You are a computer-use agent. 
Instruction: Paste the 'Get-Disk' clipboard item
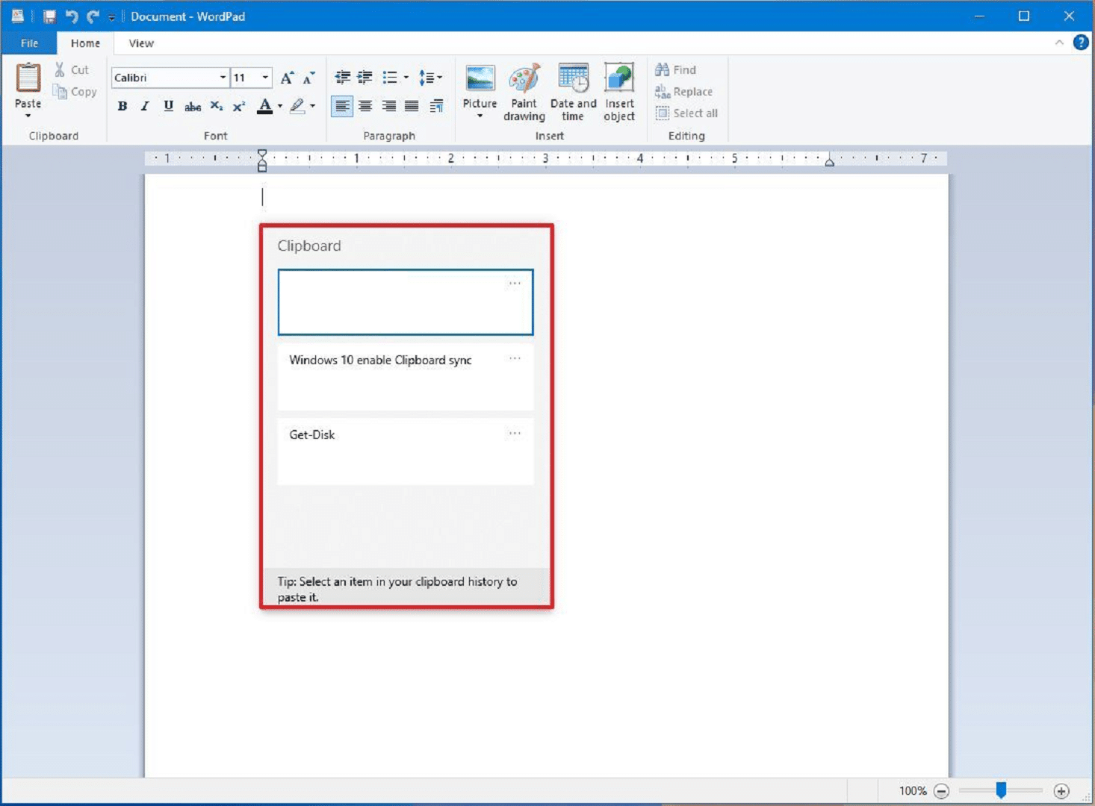(406, 452)
